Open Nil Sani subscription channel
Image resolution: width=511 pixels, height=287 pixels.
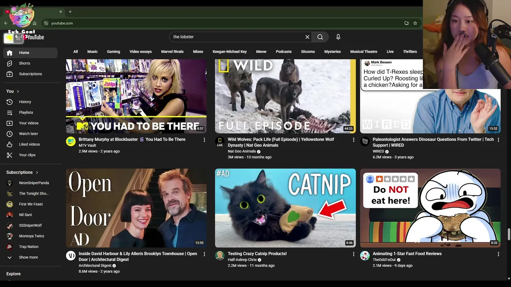(x=30, y=215)
